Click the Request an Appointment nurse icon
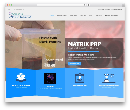 click(x=109, y=78)
